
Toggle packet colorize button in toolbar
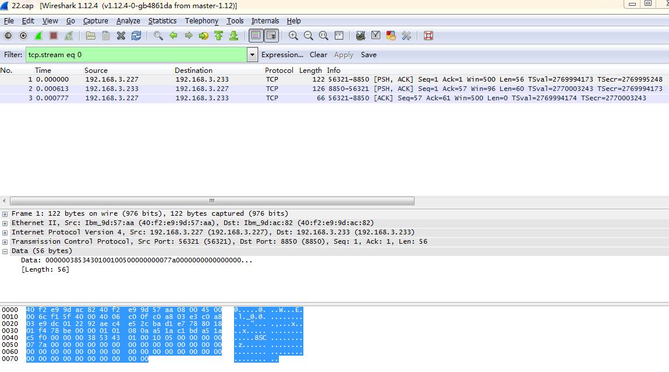coord(256,36)
